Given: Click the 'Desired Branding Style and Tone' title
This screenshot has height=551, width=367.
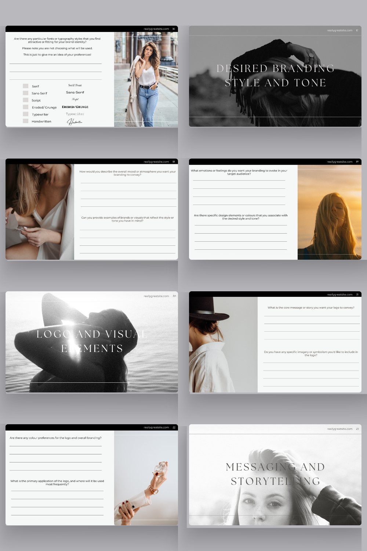Looking at the screenshot, I should click(x=275, y=76).
